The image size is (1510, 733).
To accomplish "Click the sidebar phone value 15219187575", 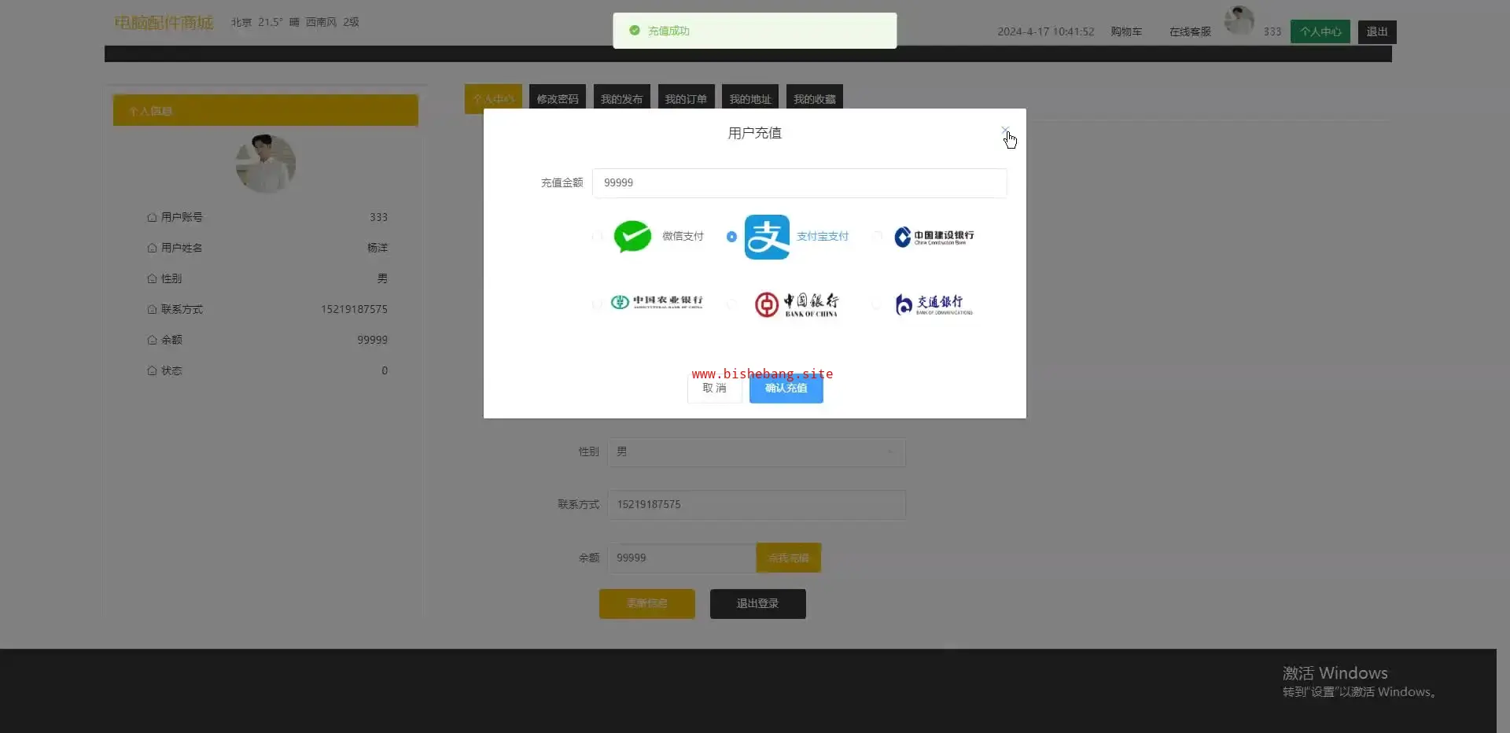I will coord(354,309).
